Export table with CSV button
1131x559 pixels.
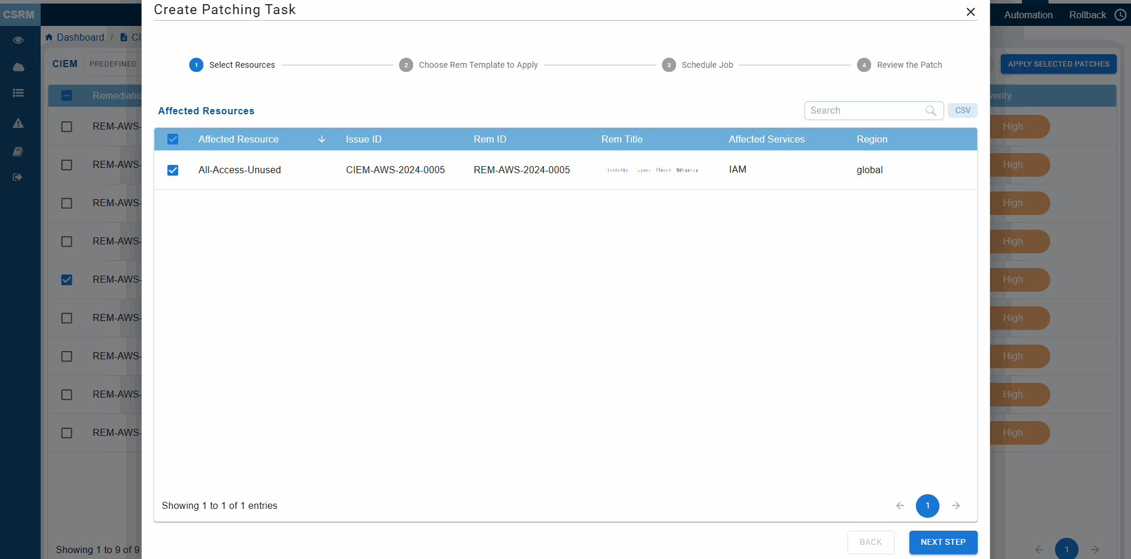tap(962, 111)
